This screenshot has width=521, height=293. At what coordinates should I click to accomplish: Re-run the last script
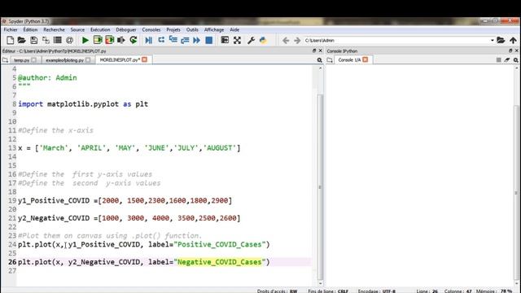tap(134, 40)
